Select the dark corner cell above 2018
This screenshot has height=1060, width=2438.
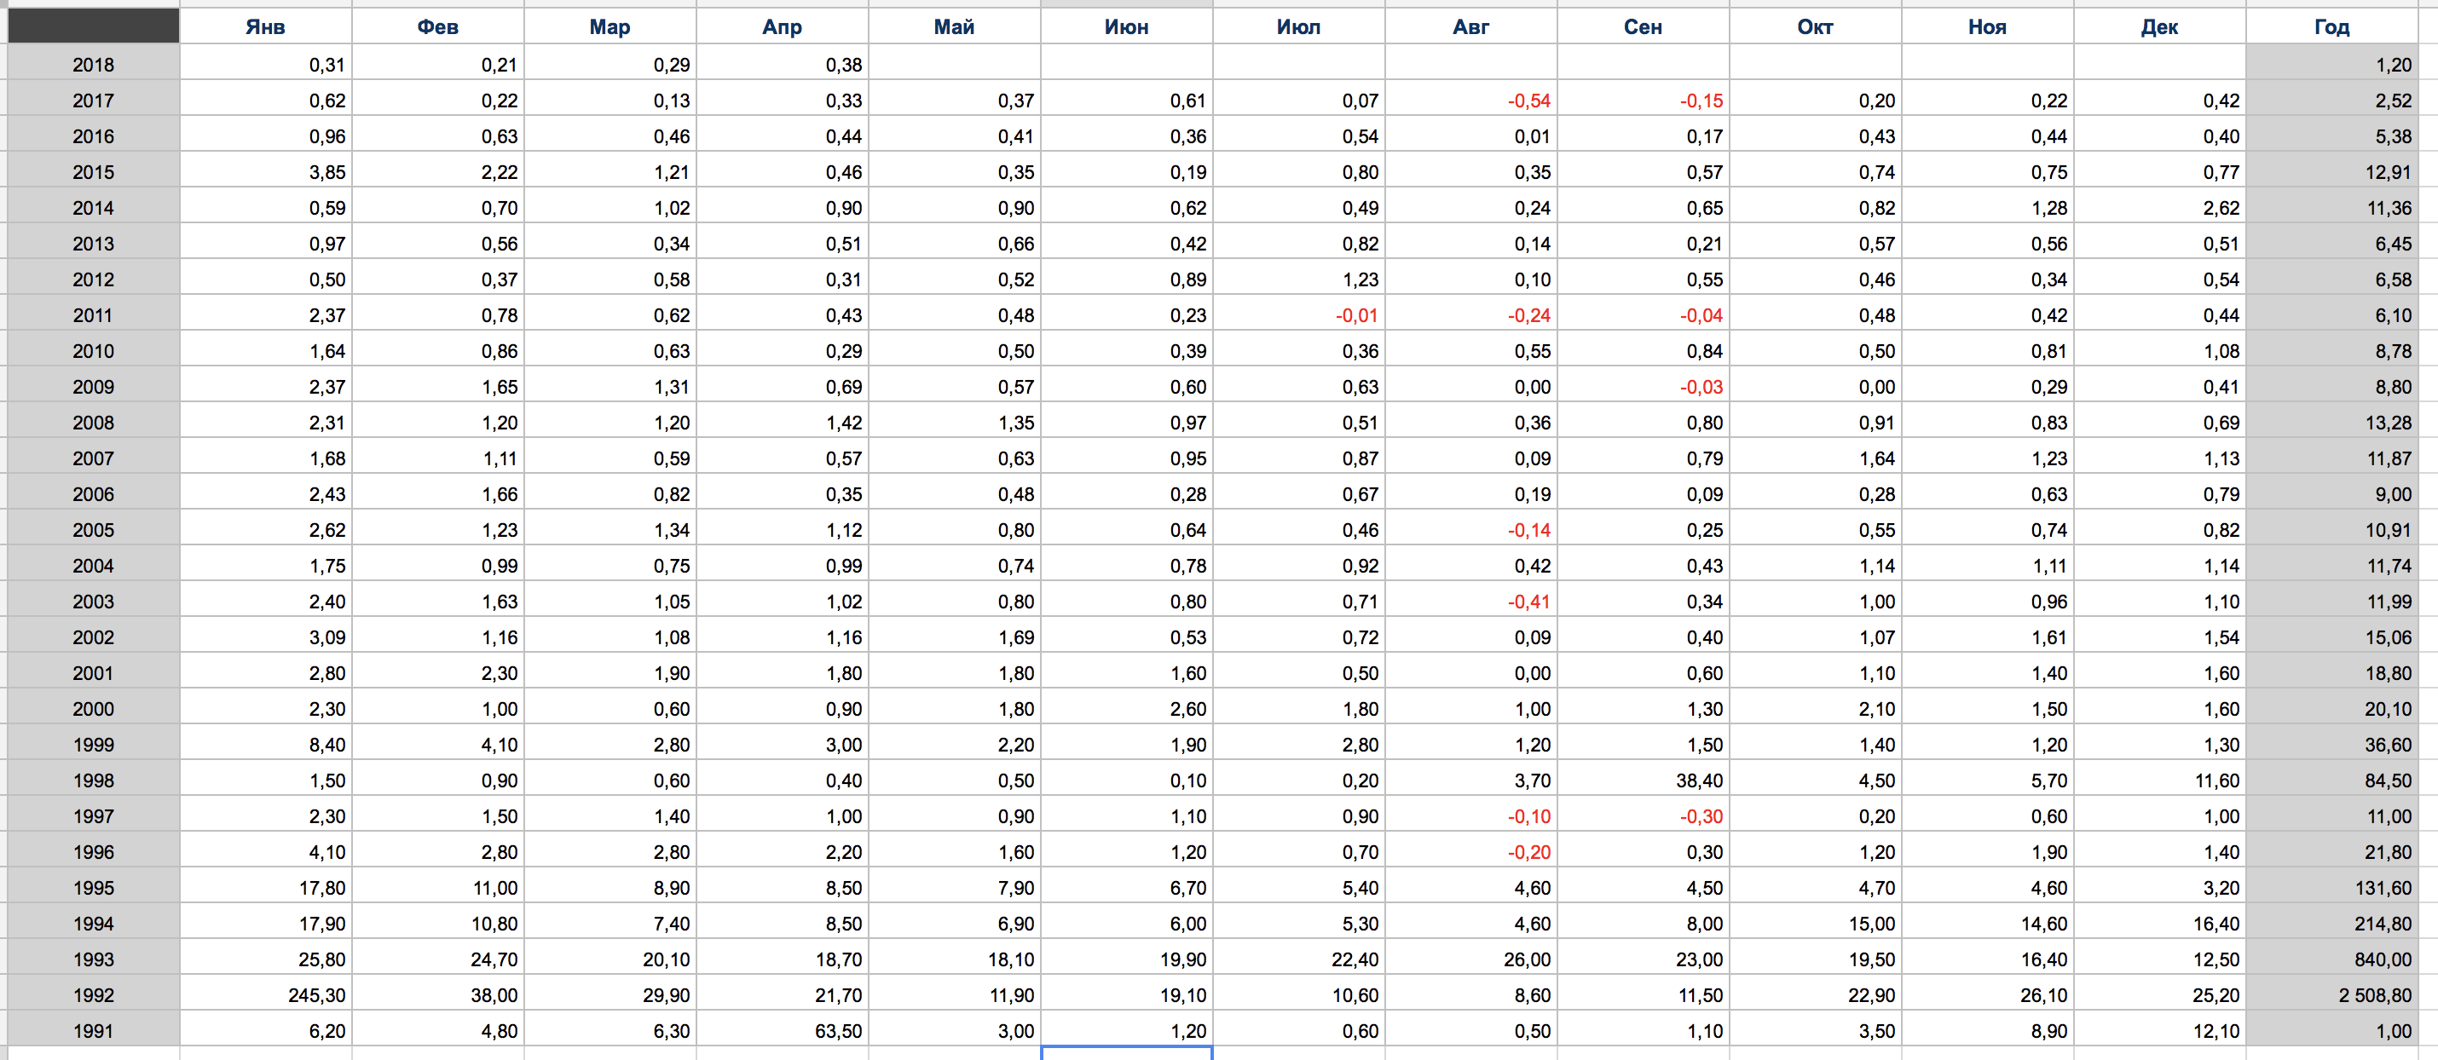click(94, 26)
